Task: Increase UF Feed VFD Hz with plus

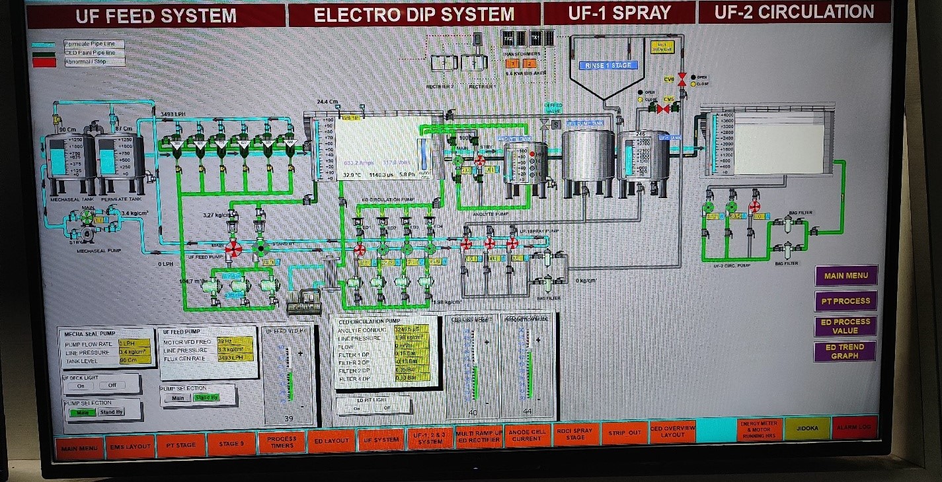Action: (x=301, y=353)
